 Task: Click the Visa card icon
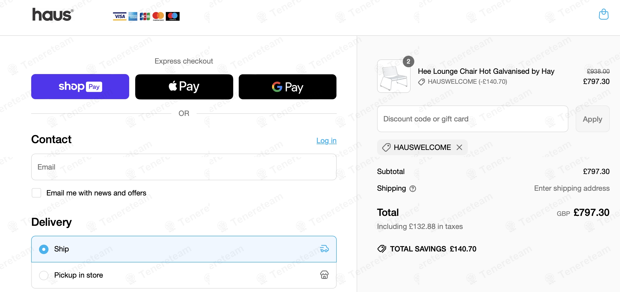(119, 16)
